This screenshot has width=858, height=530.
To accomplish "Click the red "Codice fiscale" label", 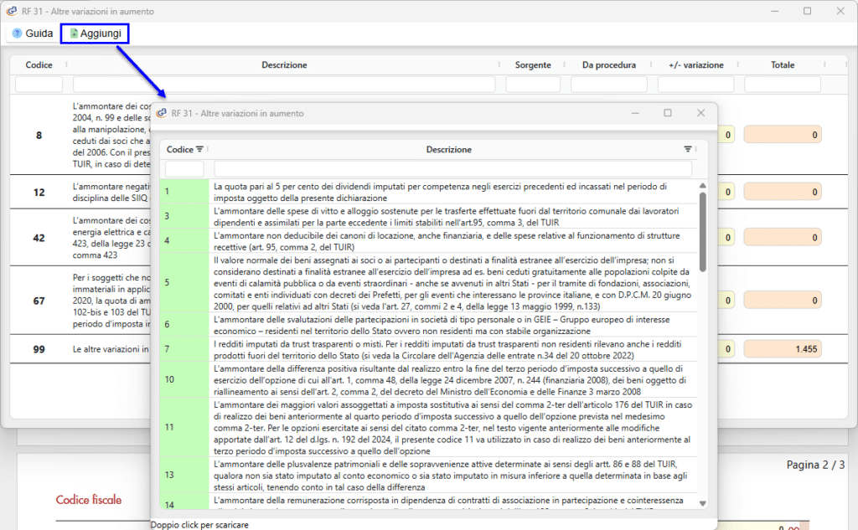I will point(89,500).
